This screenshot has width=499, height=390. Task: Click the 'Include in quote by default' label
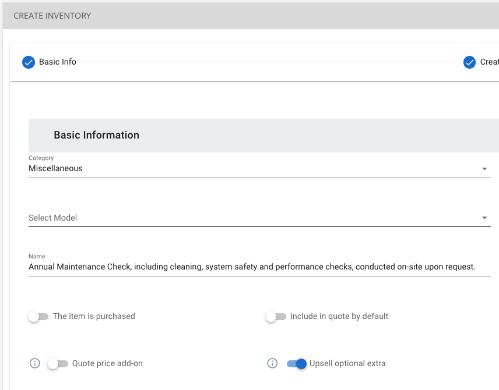coord(339,316)
